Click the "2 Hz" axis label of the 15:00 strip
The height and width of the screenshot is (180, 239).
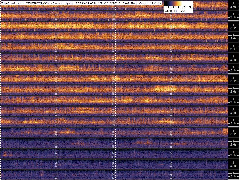click(233, 17)
